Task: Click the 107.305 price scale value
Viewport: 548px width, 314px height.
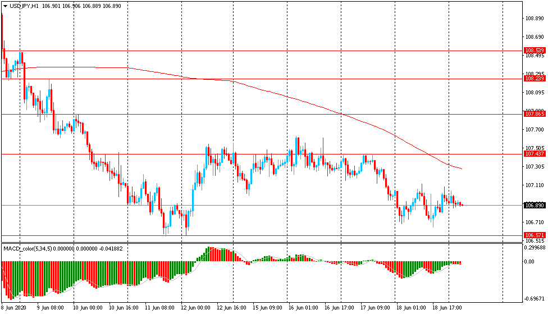Action: click(535, 166)
